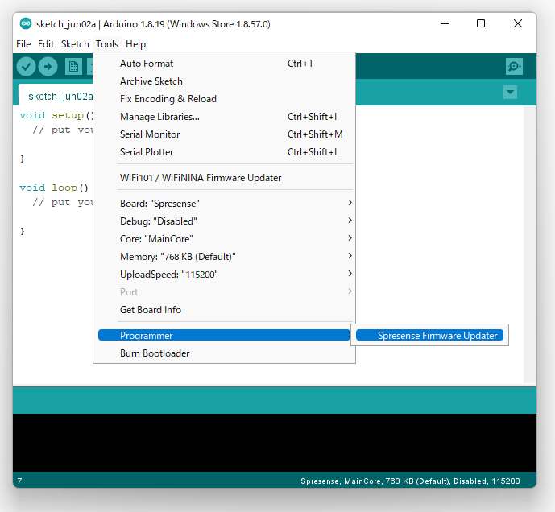
Task: Select Spresense Firmware Updater programmer option
Action: [x=437, y=336]
